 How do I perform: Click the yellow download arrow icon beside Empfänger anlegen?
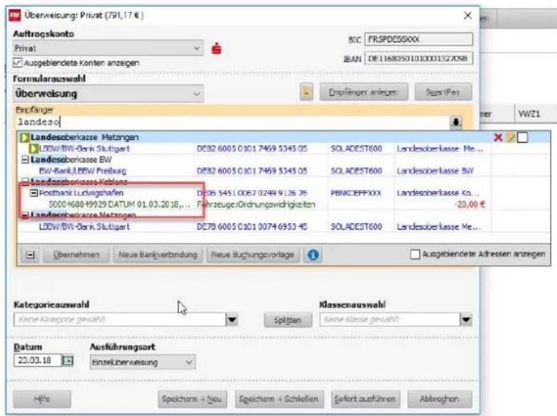pos(306,93)
